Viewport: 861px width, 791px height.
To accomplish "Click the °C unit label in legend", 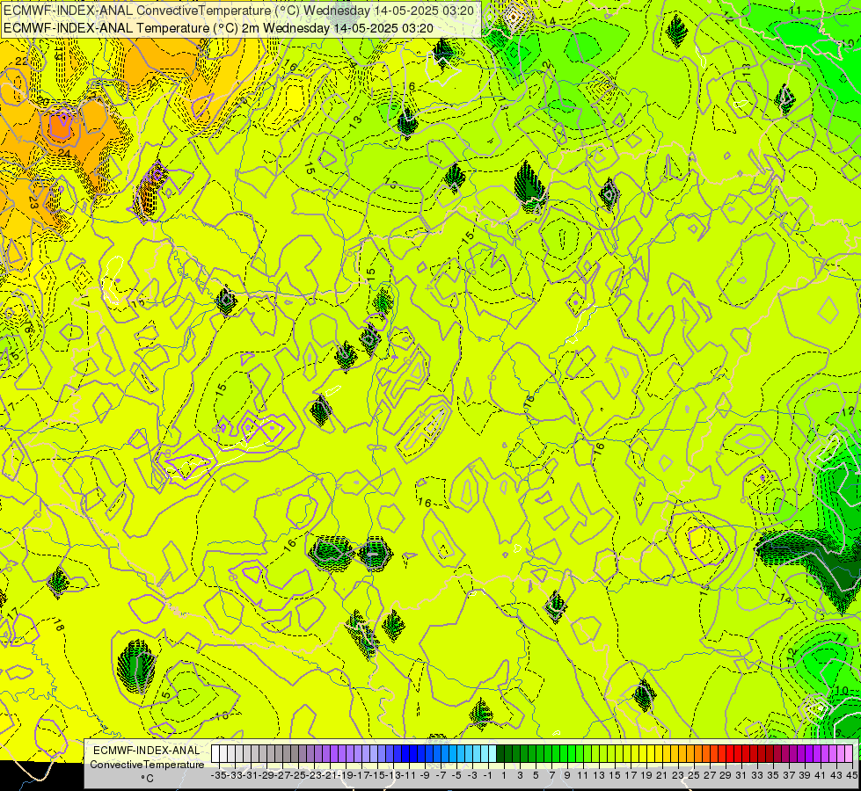I will click(147, 779).
